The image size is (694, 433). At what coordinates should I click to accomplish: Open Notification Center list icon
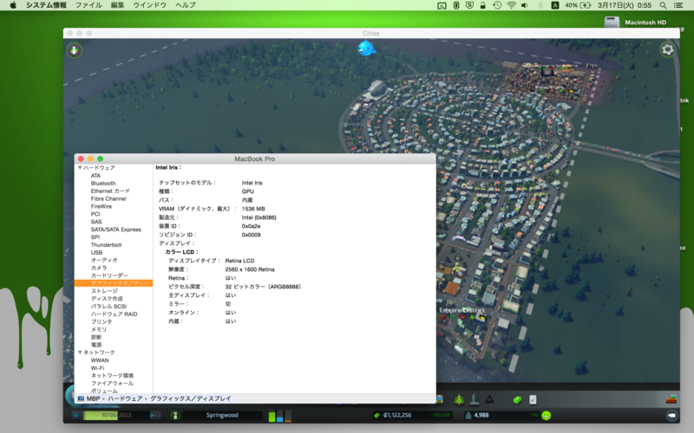(x=678, y=5)
